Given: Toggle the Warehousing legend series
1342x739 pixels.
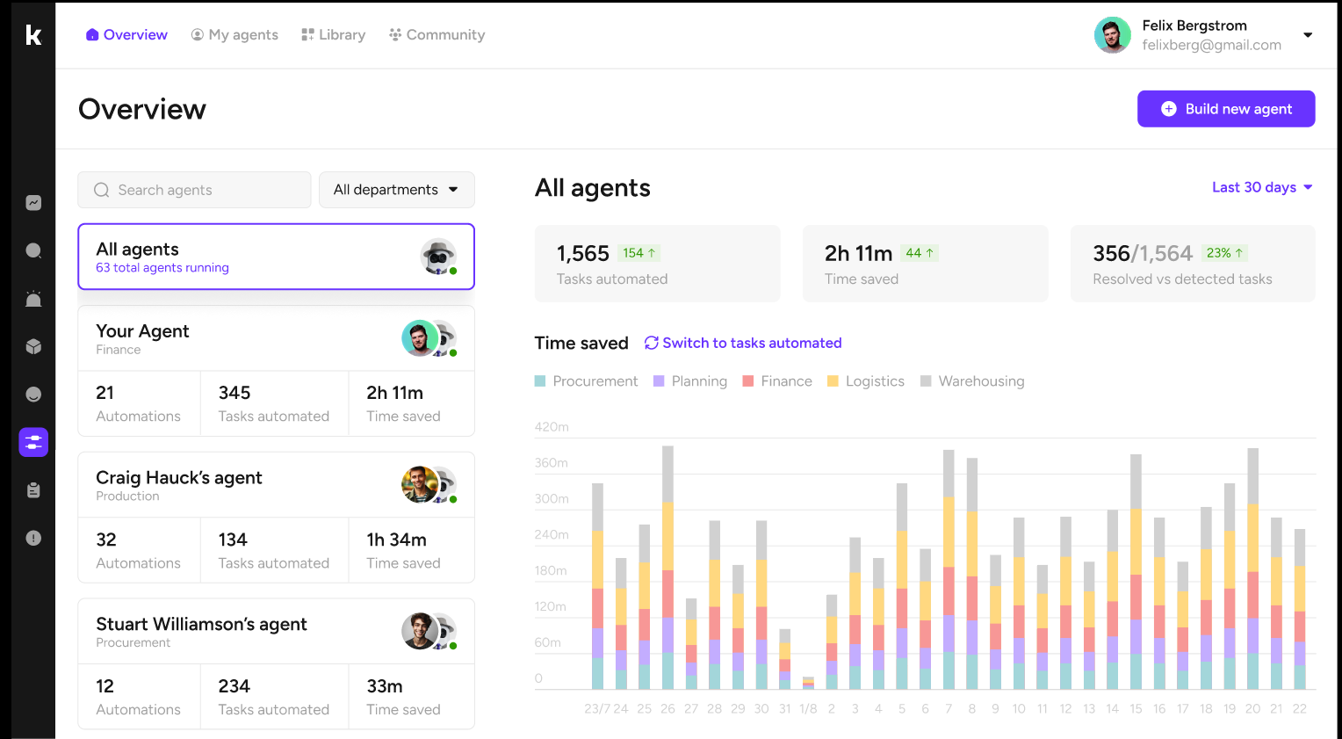Looking at the screenshot, I should coord(972,381).
